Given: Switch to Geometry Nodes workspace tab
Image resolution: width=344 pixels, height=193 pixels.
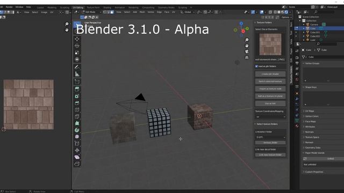Looking at the screenshot, I should pyautogui.click(x=166, y=8).
